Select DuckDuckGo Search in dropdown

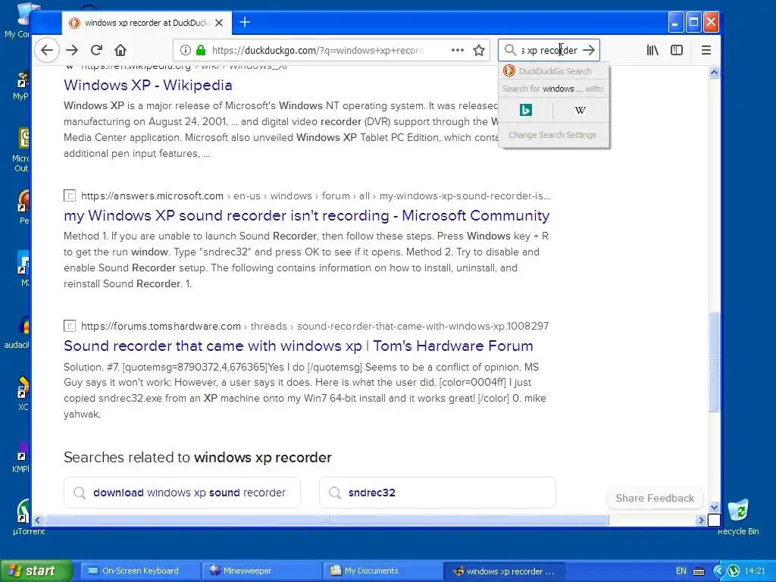point(554,71)
